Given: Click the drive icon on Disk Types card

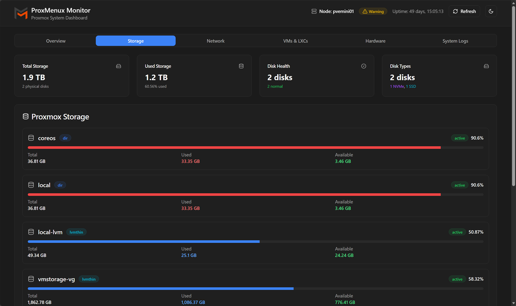Looking at the screenshot, I should coord(486,66).
